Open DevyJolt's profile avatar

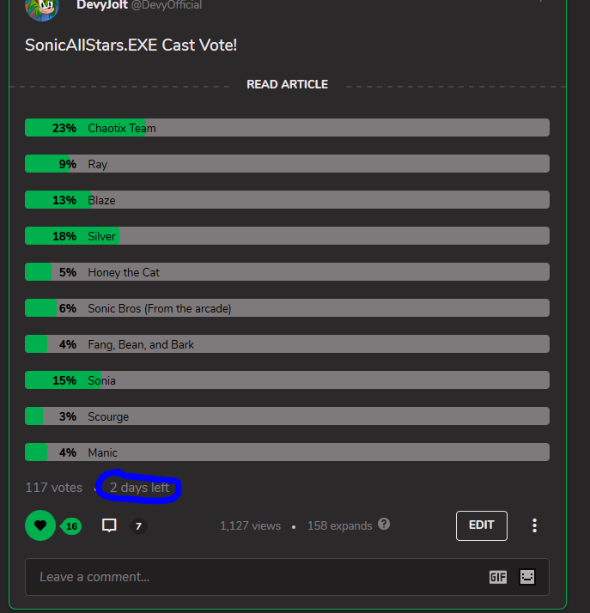point(41,8)
